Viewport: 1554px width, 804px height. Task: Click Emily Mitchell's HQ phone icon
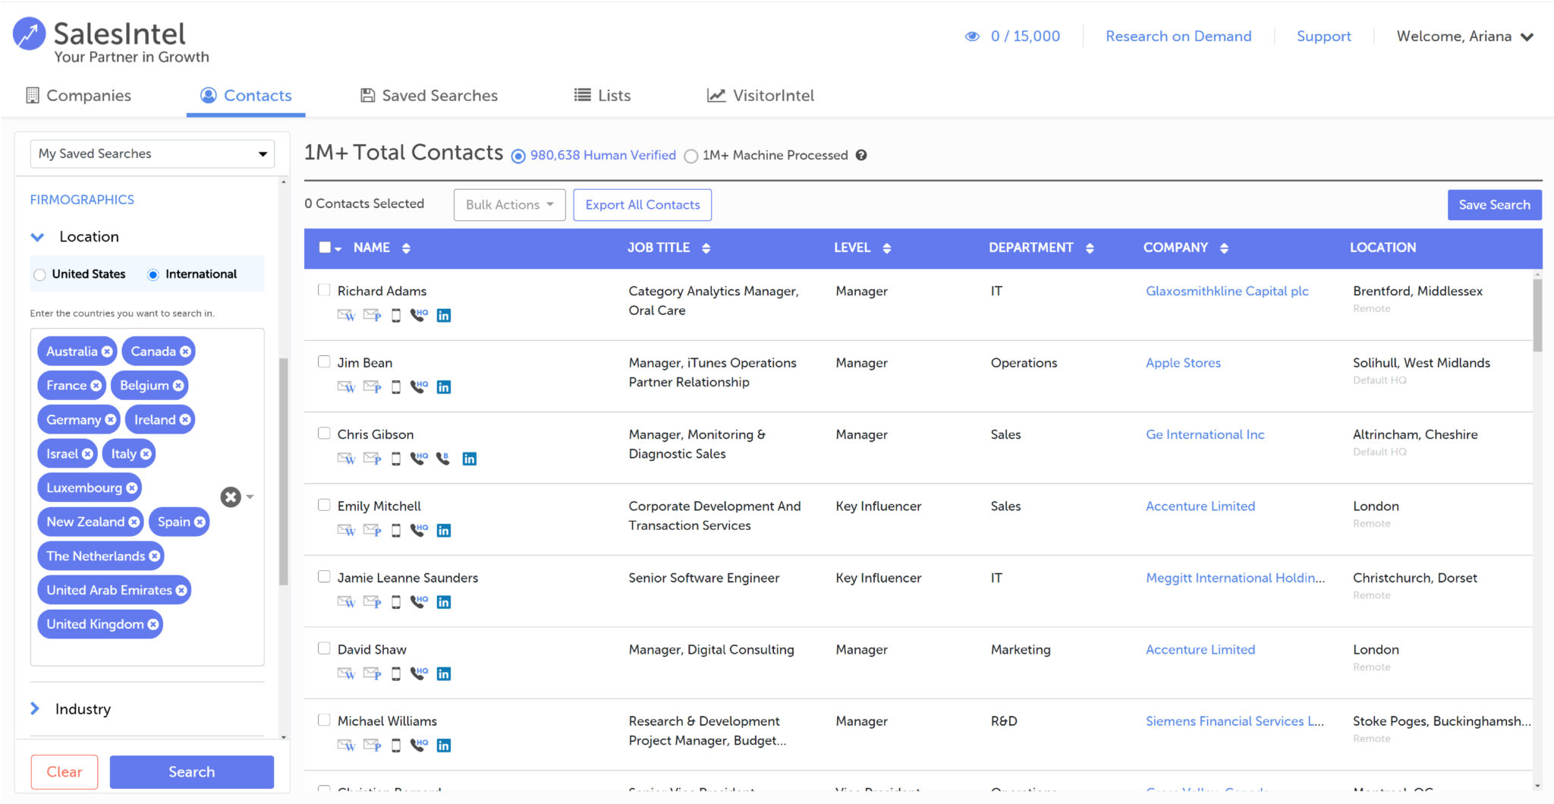pyautogui.click(x=419, y=530)
